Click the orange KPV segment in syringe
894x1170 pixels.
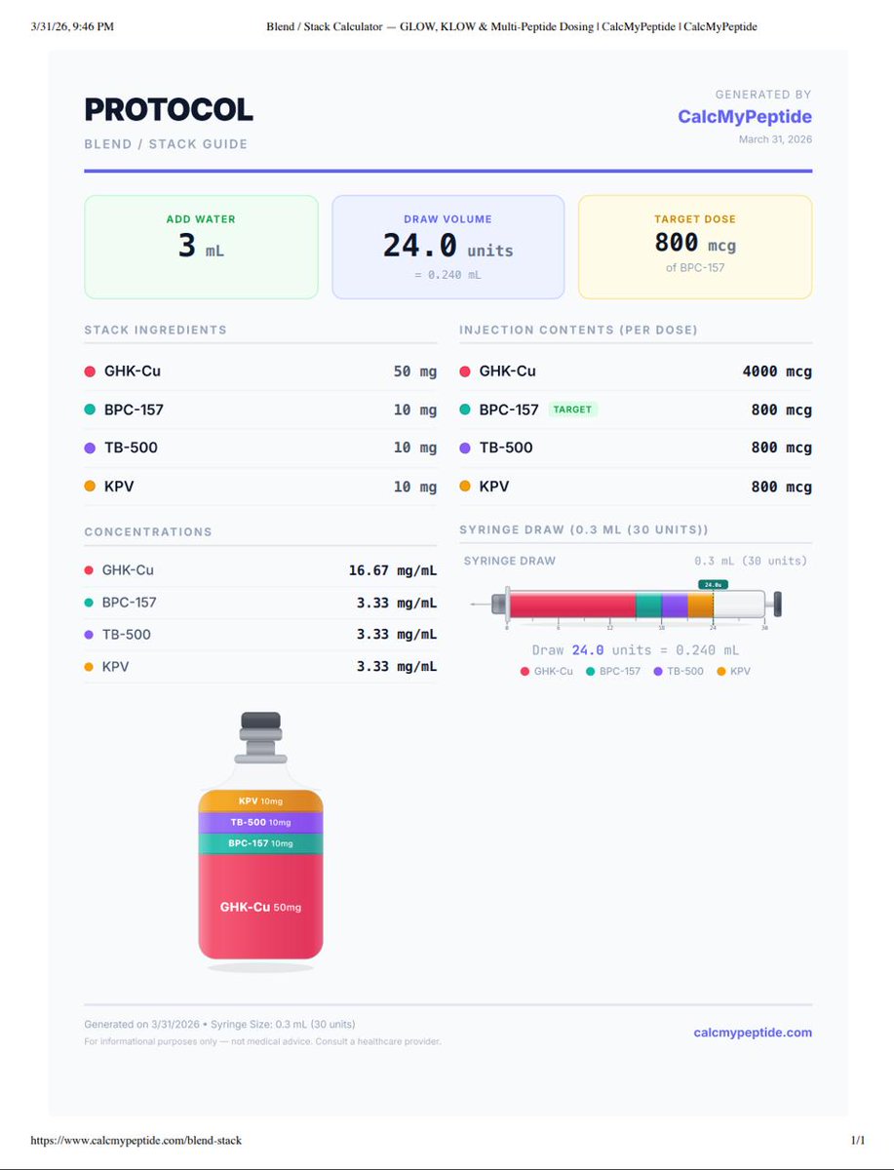(x=700, y=604)
